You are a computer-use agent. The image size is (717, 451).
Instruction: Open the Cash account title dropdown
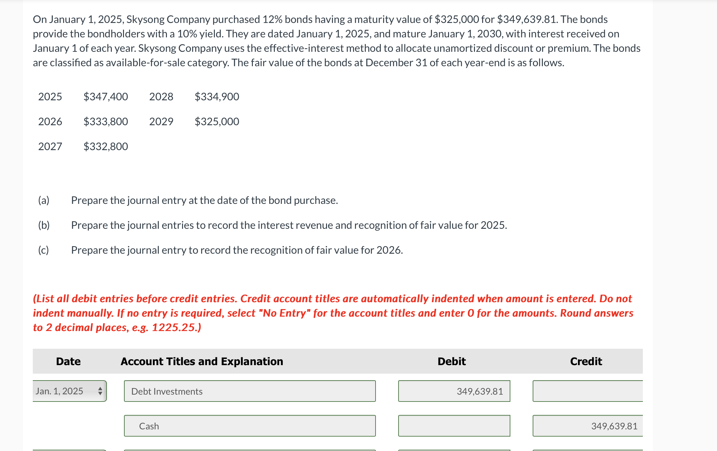point(250,426)
